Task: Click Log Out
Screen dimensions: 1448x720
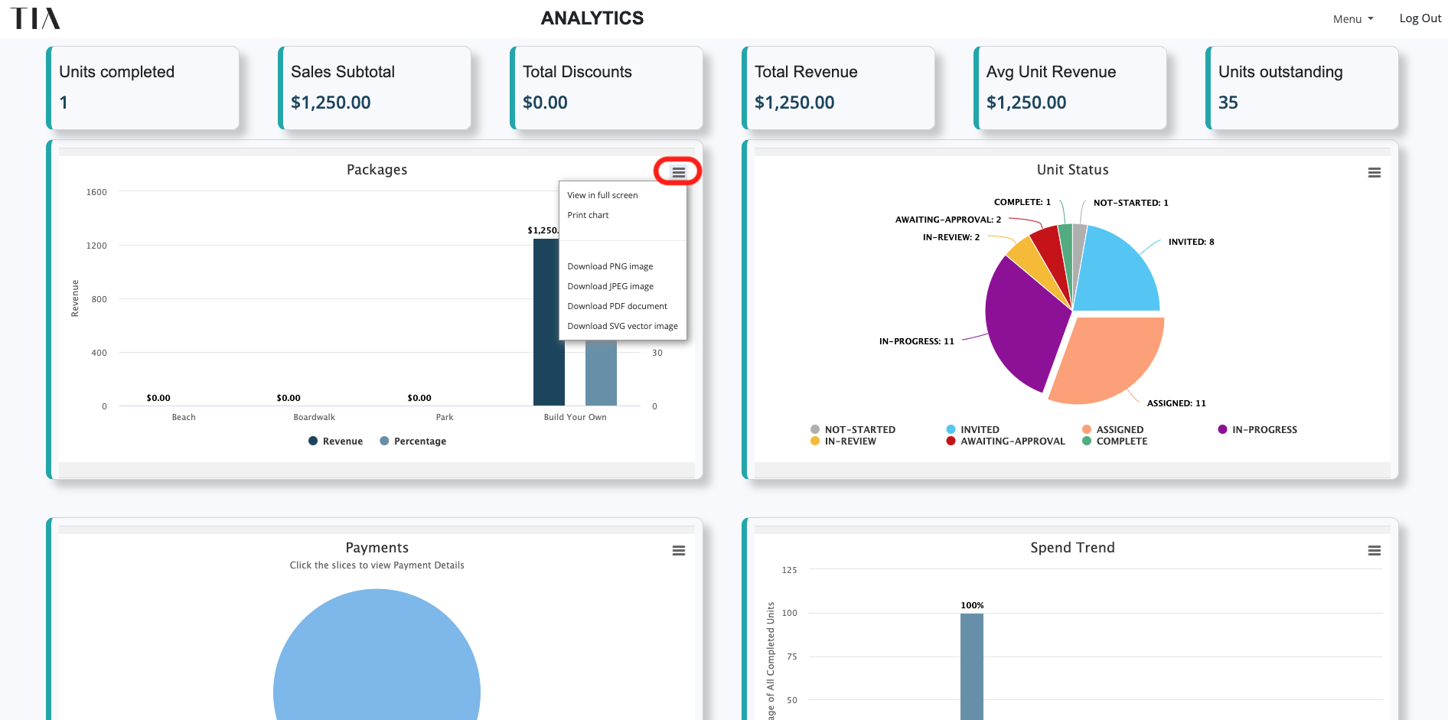Action: click(1420, 18)
